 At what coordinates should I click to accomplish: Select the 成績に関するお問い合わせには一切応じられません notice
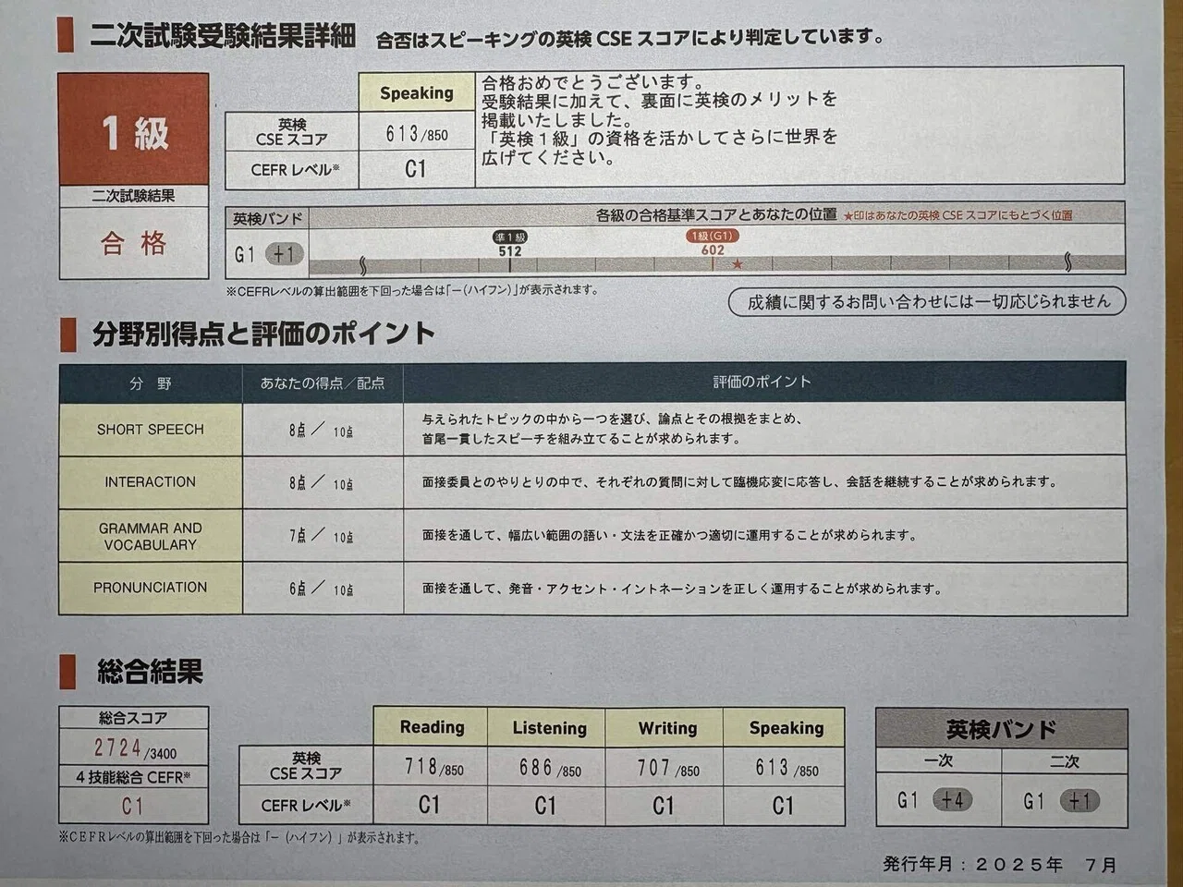click(927, 301)
